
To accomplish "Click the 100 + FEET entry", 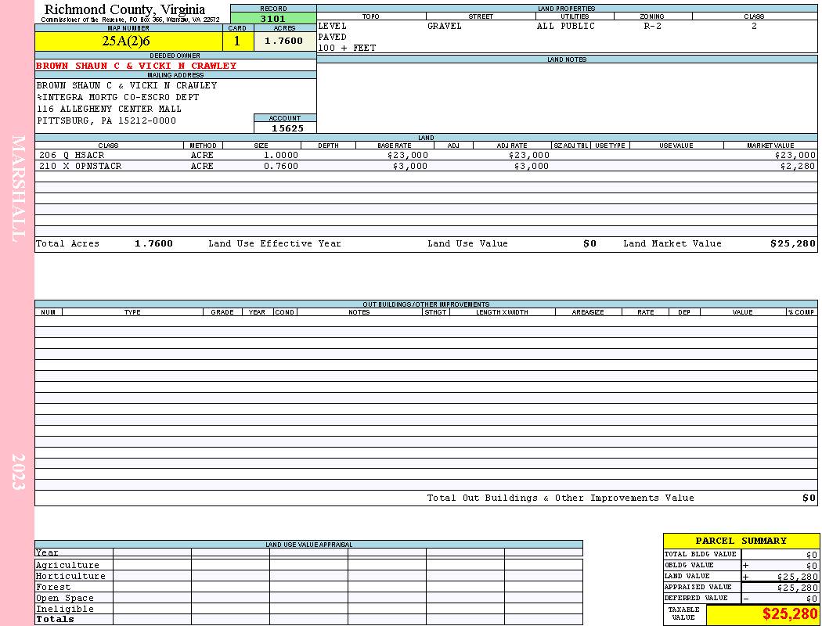I will click(347, 49).
